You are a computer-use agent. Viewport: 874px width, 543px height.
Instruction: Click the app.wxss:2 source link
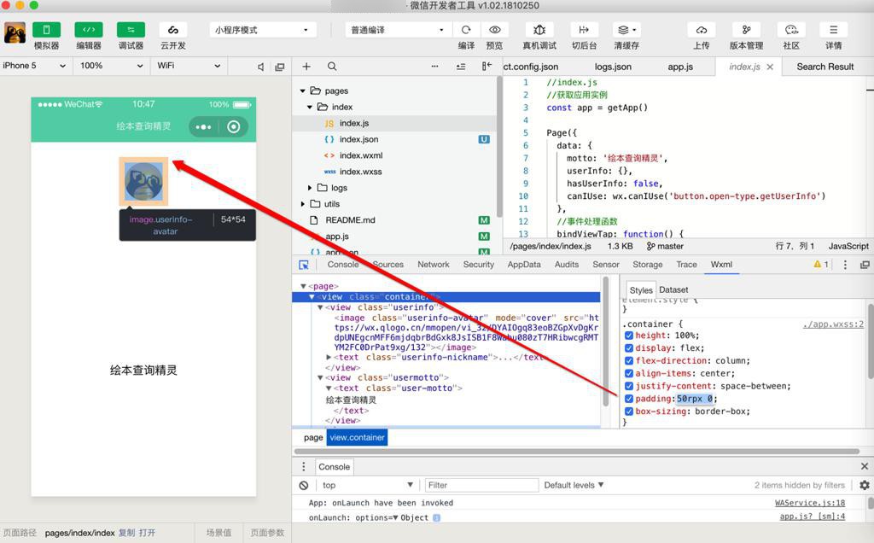(x=833, y=324)
